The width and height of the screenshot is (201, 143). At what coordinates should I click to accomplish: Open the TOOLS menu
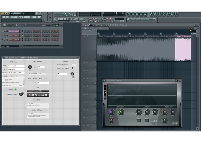[x=34, y=17]
